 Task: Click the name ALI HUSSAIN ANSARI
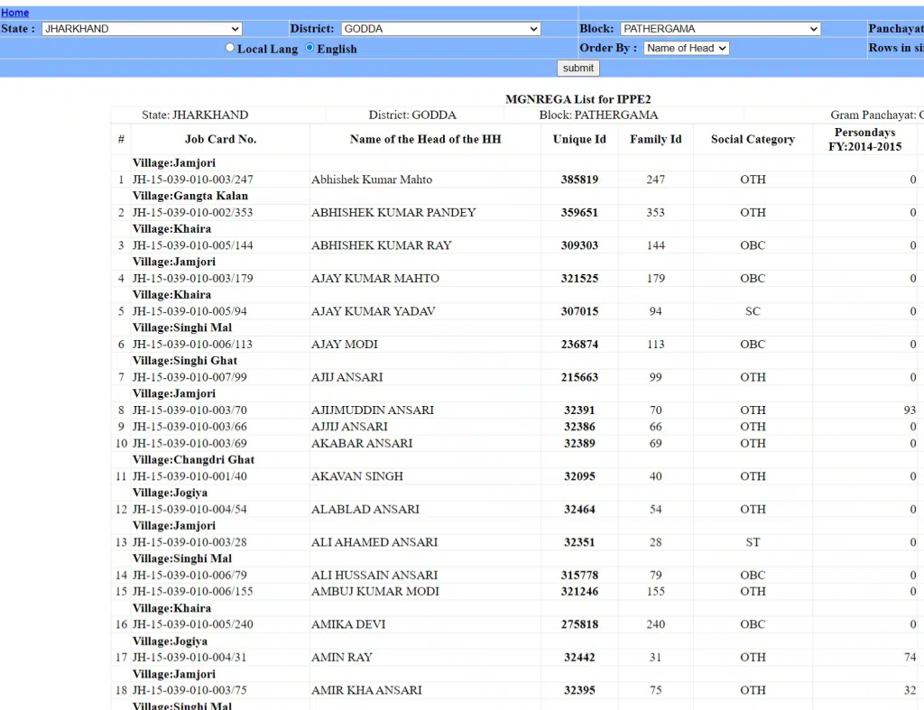374,576
